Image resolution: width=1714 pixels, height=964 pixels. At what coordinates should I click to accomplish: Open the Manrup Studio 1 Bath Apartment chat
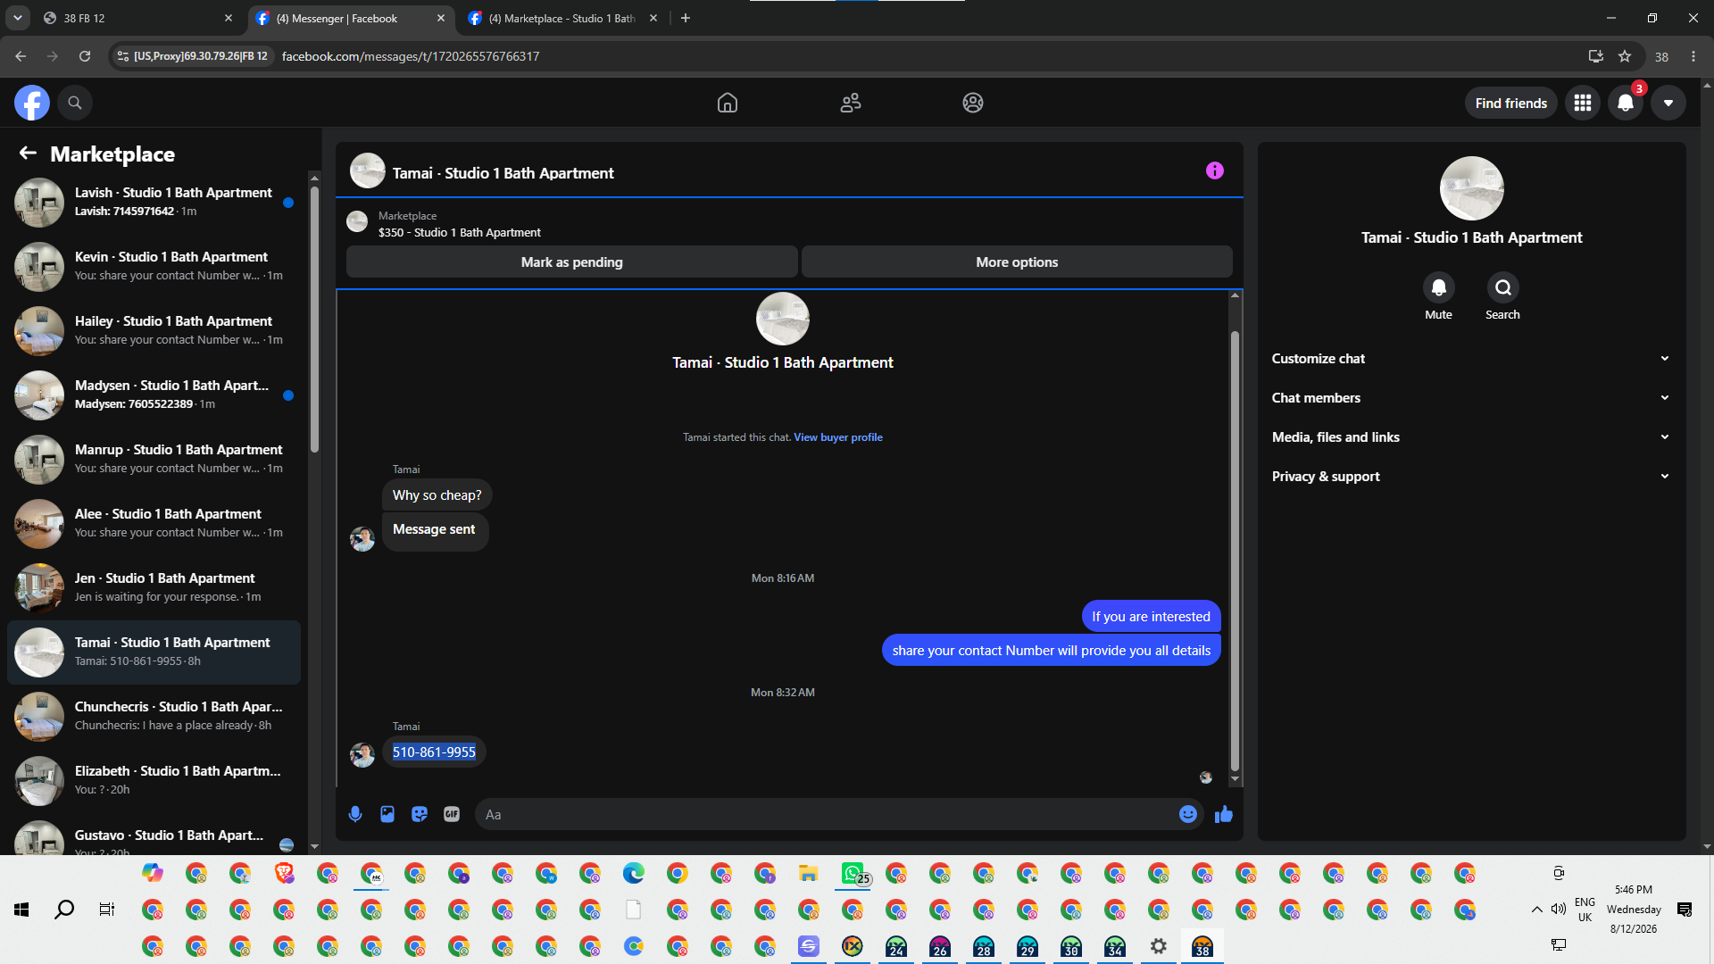pos(154,459)
